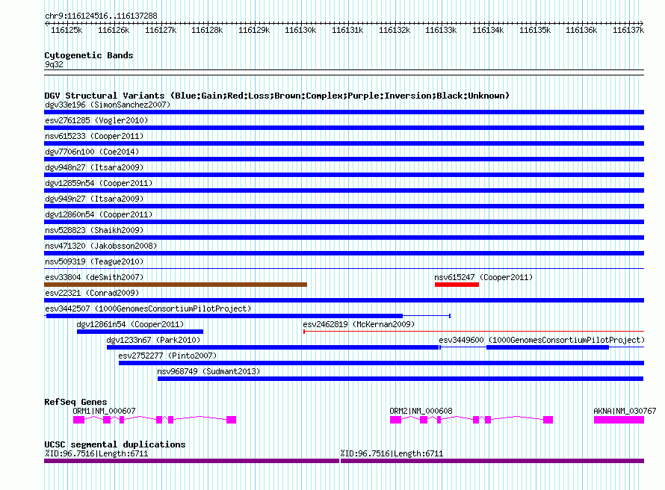Select nsv509319 (Teague2010) label
The height and width of the screenshot is (490, 665).
(94, 261)
